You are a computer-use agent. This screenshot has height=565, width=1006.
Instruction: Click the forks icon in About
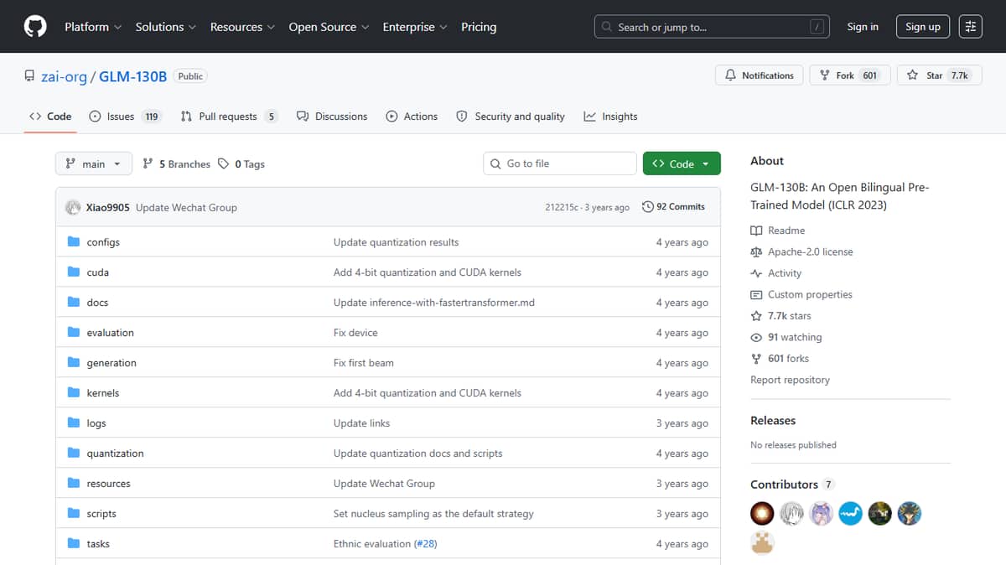pos(756,359)
